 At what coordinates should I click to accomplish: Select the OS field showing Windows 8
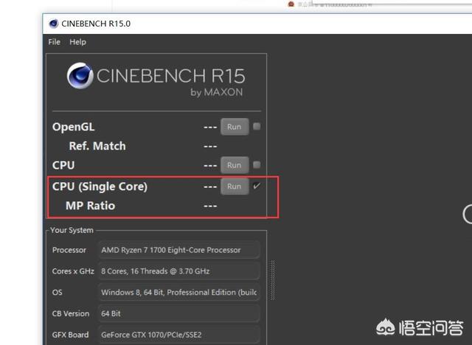point(178,293)
